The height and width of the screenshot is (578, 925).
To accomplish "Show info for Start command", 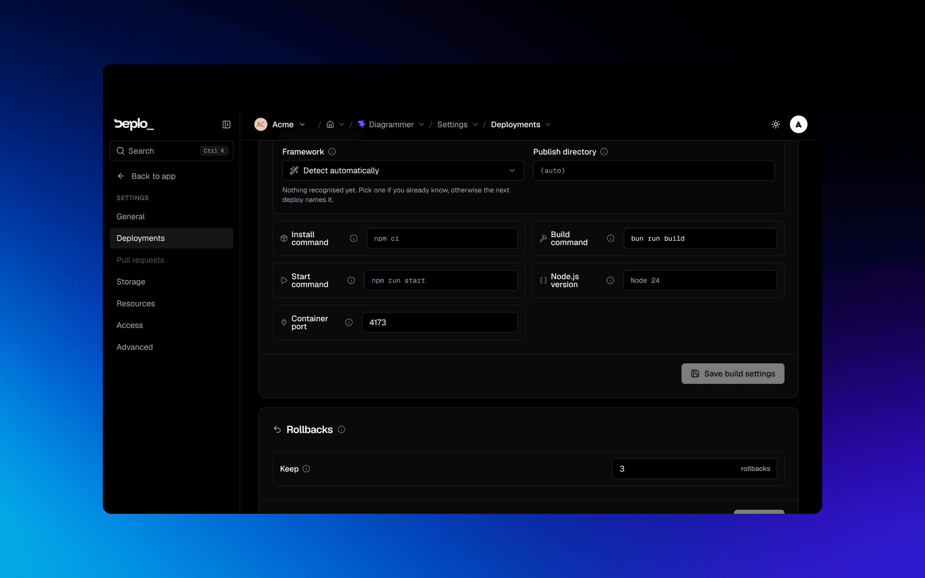I will pyautogui.click(x=351, y=280).
